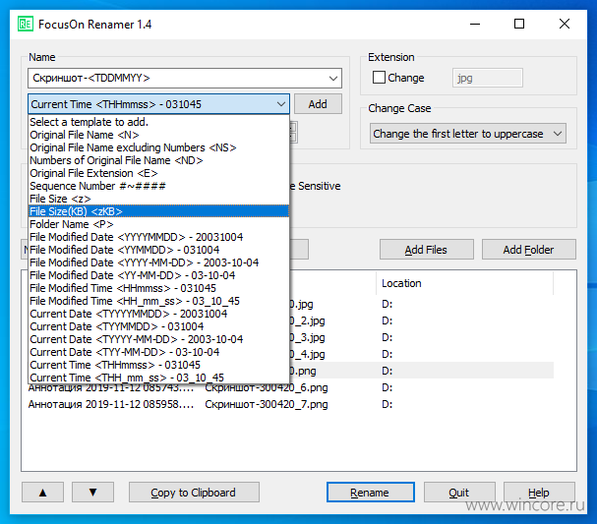The width and height of the screenshot is (597, 524).
Task: Click the Add Folder button
Action: click(529, 250)
